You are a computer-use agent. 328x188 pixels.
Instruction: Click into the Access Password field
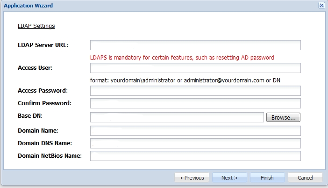(195, 91)
